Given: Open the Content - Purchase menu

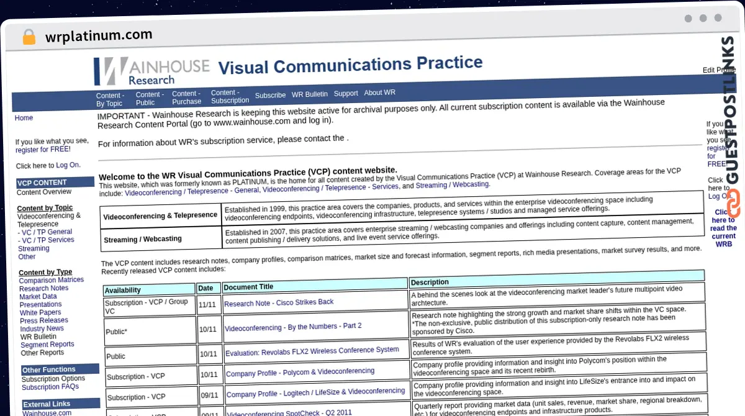Looking at the screenshot, I should tap(186, 97).
